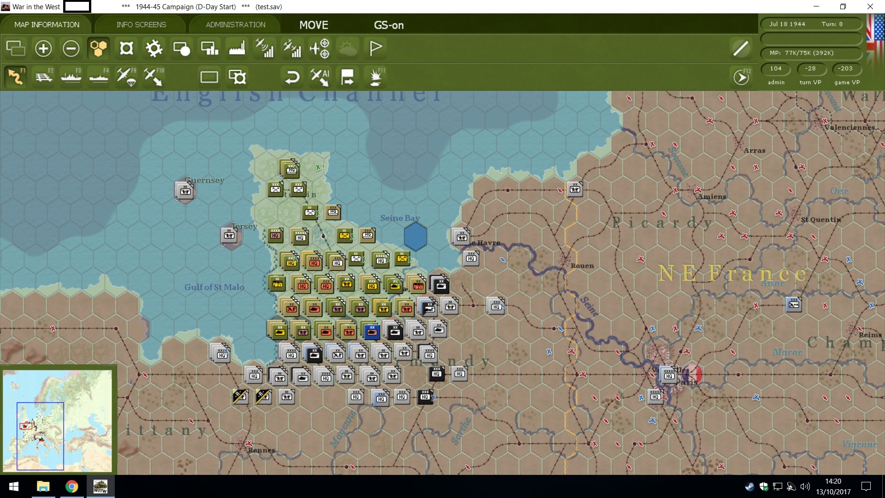
Task: Click the volume speaker tray icon
Action: [805, 486]
